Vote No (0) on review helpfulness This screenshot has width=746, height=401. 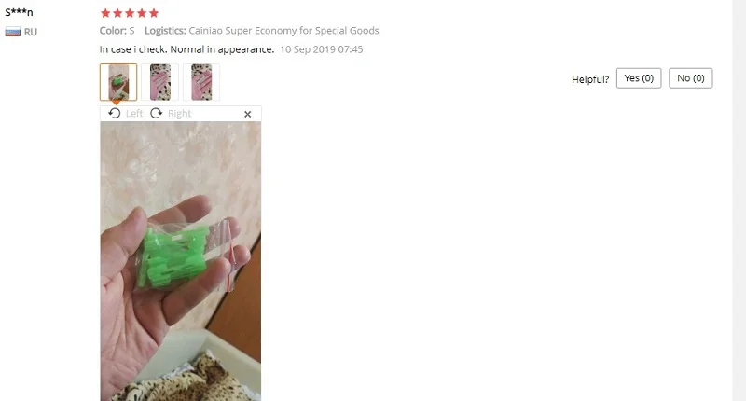690,78
